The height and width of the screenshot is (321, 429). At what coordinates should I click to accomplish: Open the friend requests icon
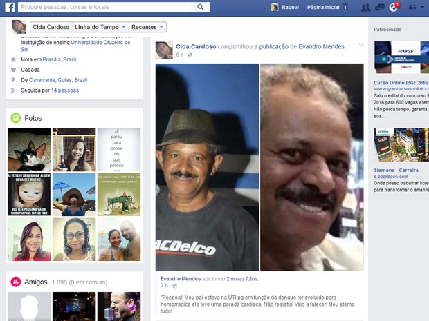pos(365,7)
